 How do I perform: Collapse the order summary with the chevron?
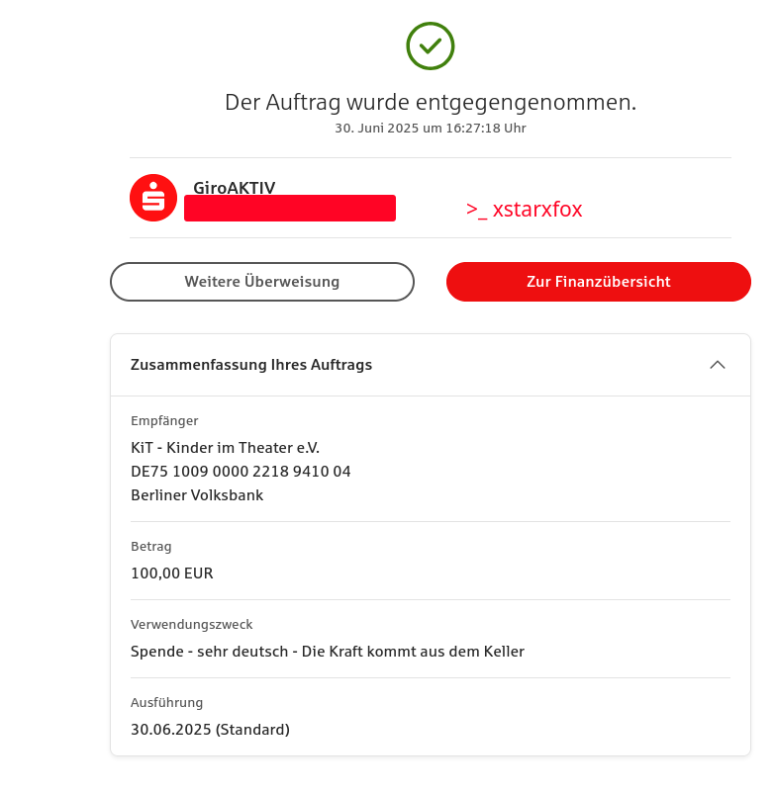(718, 365)
